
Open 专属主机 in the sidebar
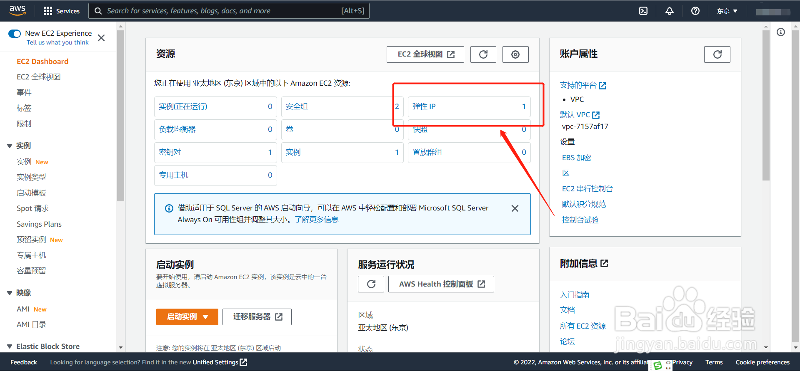pyautogui.click(x=31, y=255)
